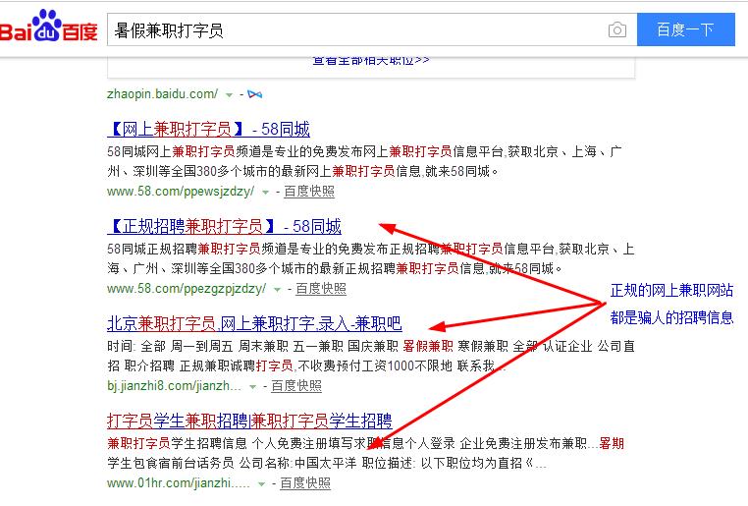748x506 pixels.
Task: Open the partially visible 查看全部相关职位 link
Action: point(371,61)
